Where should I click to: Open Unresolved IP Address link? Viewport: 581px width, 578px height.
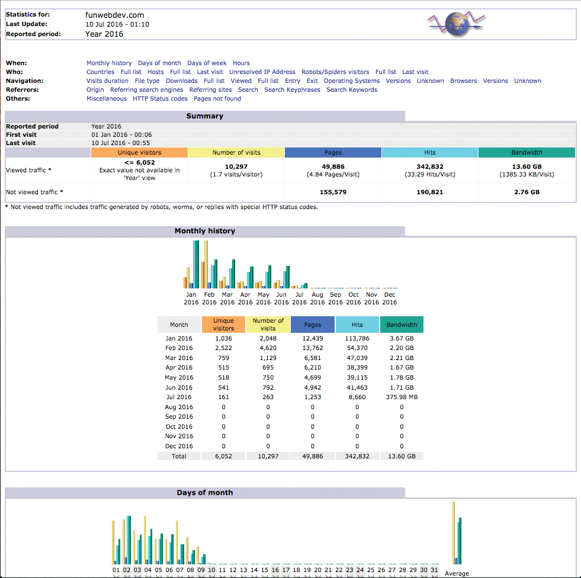[262, 72]
